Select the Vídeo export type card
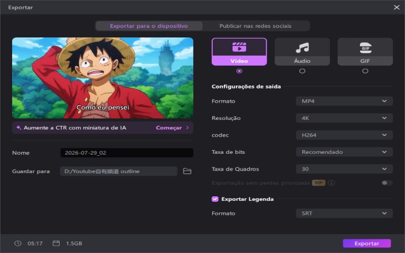Image resolution: width=405 pixels, height=253 pixels. click(239, 52)
